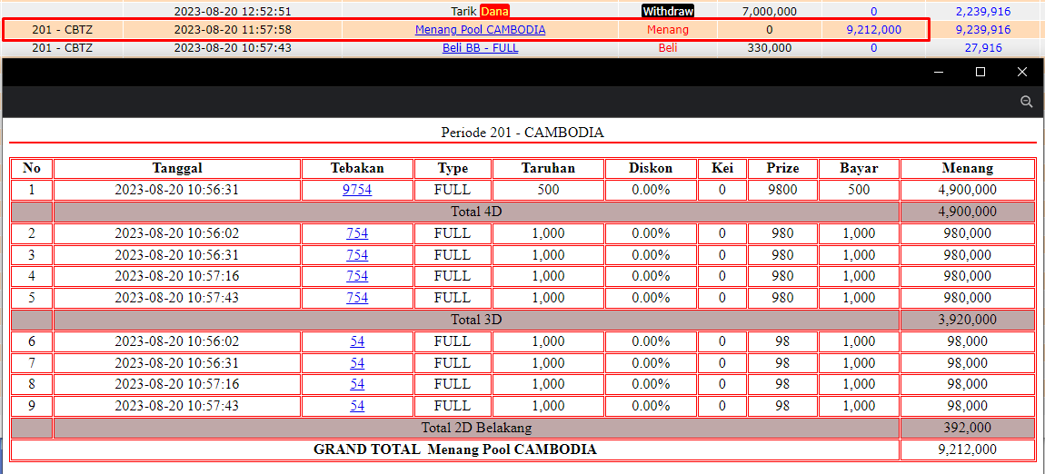The width and height of the screenshot is (1045, 474).
Task: Select the 2023-08-20 10:56:31 date in row 1
Action: point(177,190)
